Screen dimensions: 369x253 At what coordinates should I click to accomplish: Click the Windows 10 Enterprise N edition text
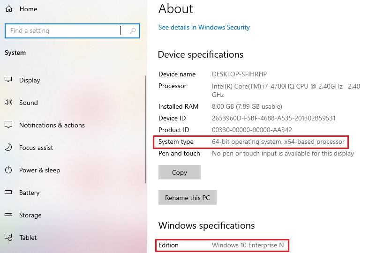point(248,245)
